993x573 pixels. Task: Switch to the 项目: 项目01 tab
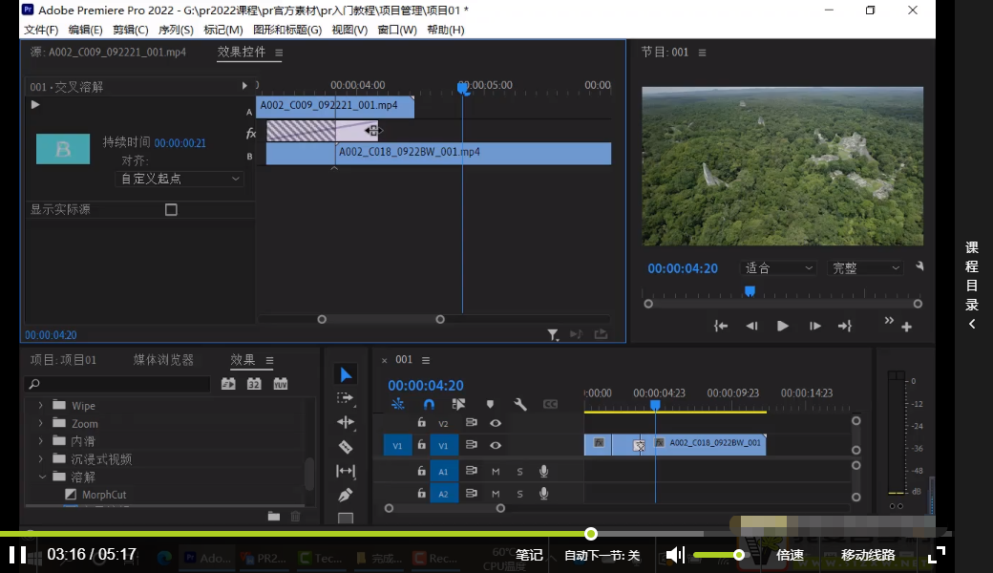click(x=63, y=360)
